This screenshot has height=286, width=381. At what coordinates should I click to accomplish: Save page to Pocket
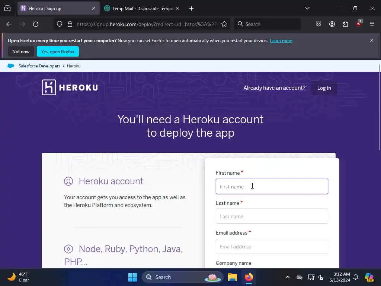(318, 24)
